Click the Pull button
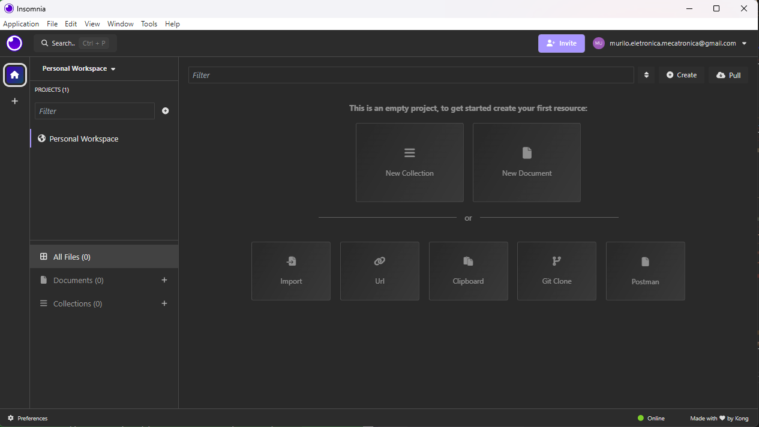 coord(728,75)
